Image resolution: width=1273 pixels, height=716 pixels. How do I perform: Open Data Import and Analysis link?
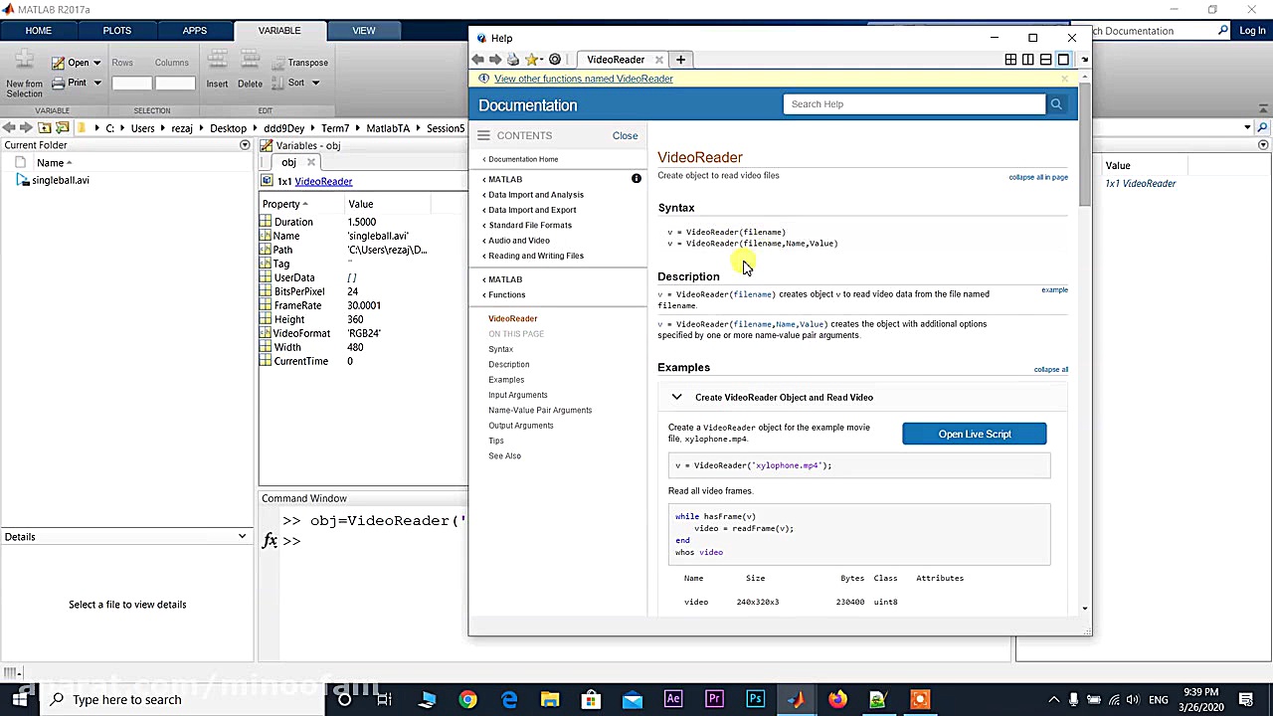pyautogui.click(x=536, y=195)
